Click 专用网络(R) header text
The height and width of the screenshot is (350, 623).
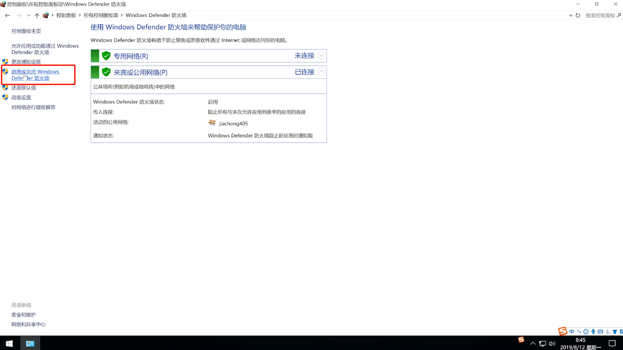[x=131, y=56]
